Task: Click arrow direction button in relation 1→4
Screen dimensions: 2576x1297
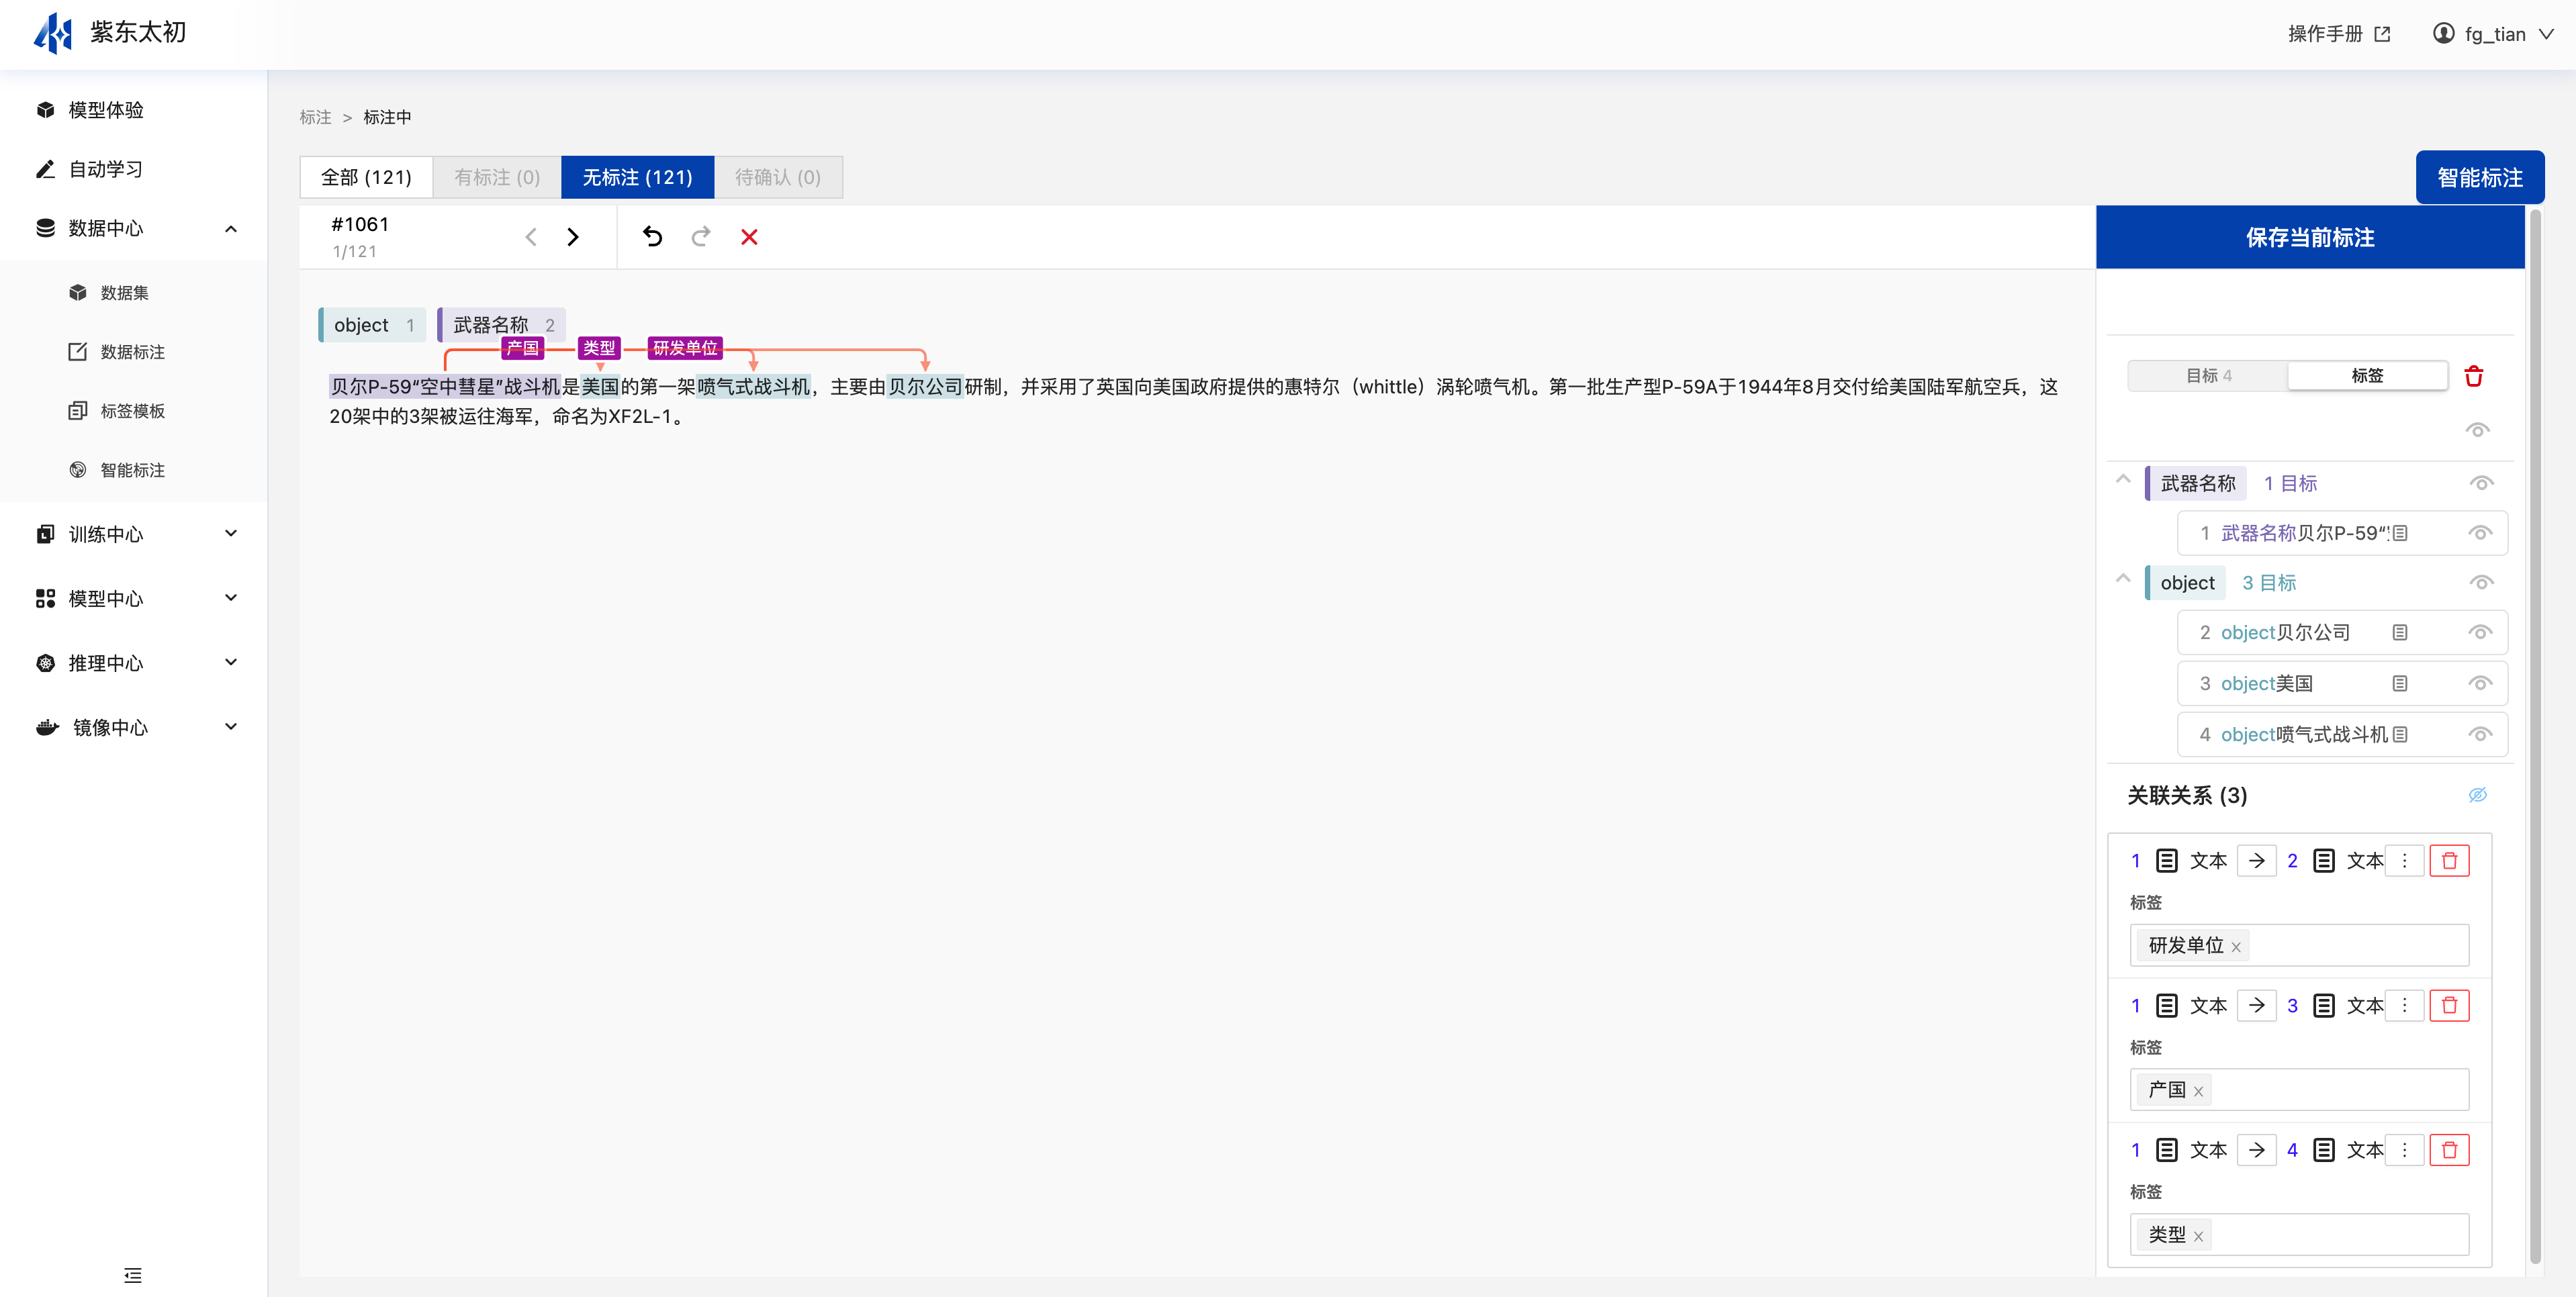Action: point(2257,1150)
